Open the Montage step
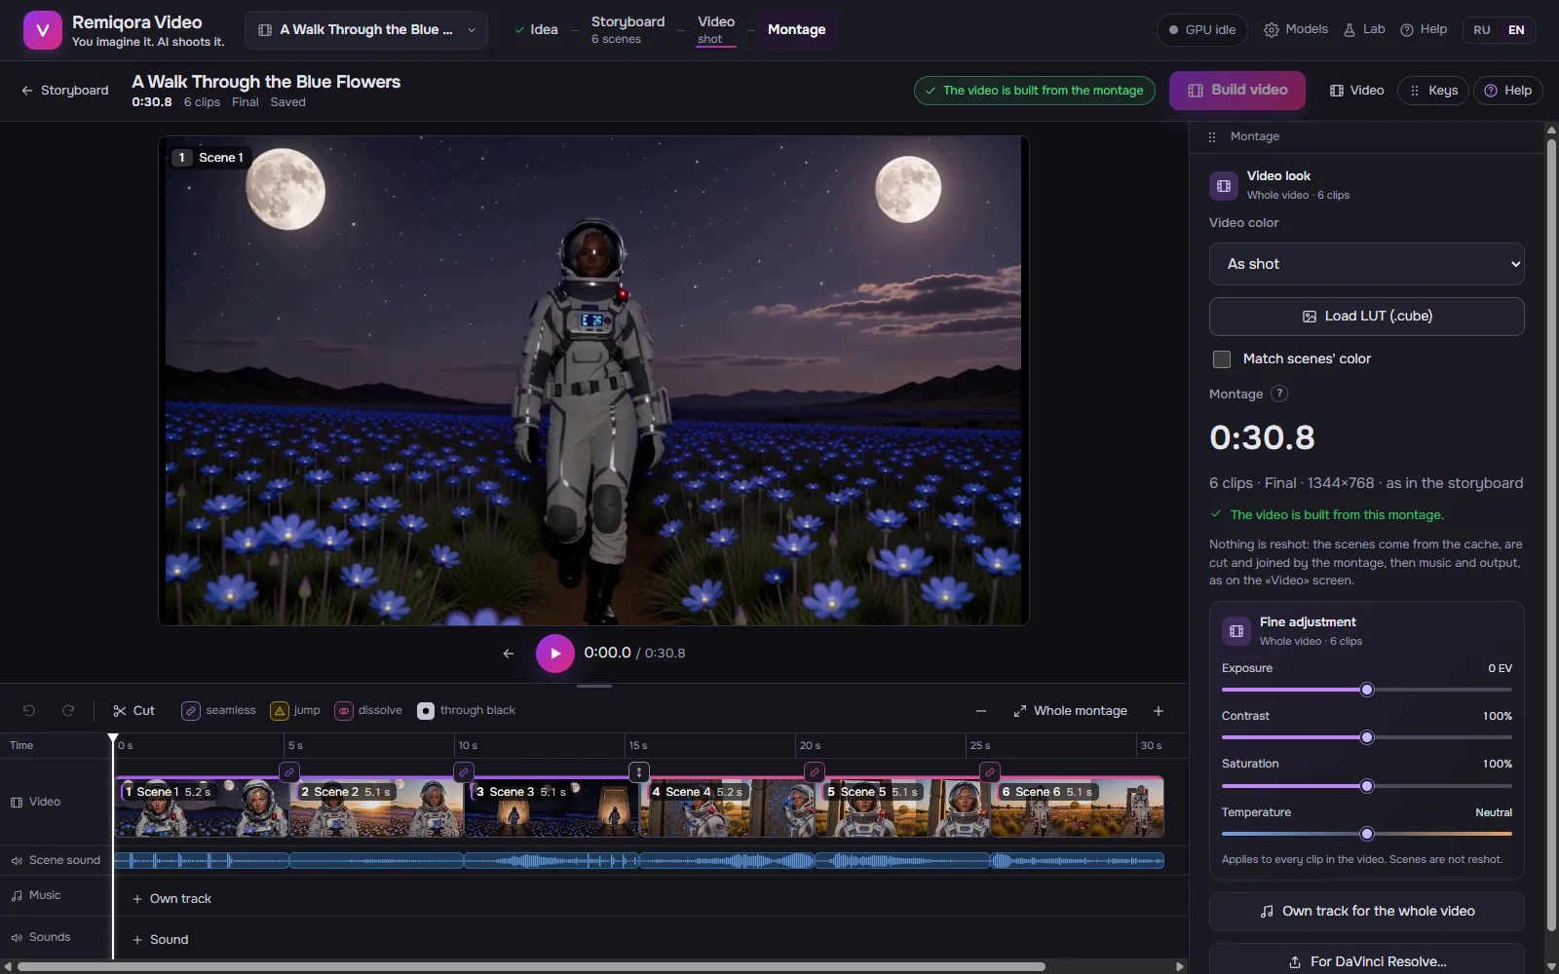Image resolution: width=1559 pixels, height=974 pixels. coord(796,30)
